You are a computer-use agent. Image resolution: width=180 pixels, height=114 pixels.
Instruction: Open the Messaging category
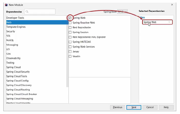pyautogui.click(x=37, y=45)
